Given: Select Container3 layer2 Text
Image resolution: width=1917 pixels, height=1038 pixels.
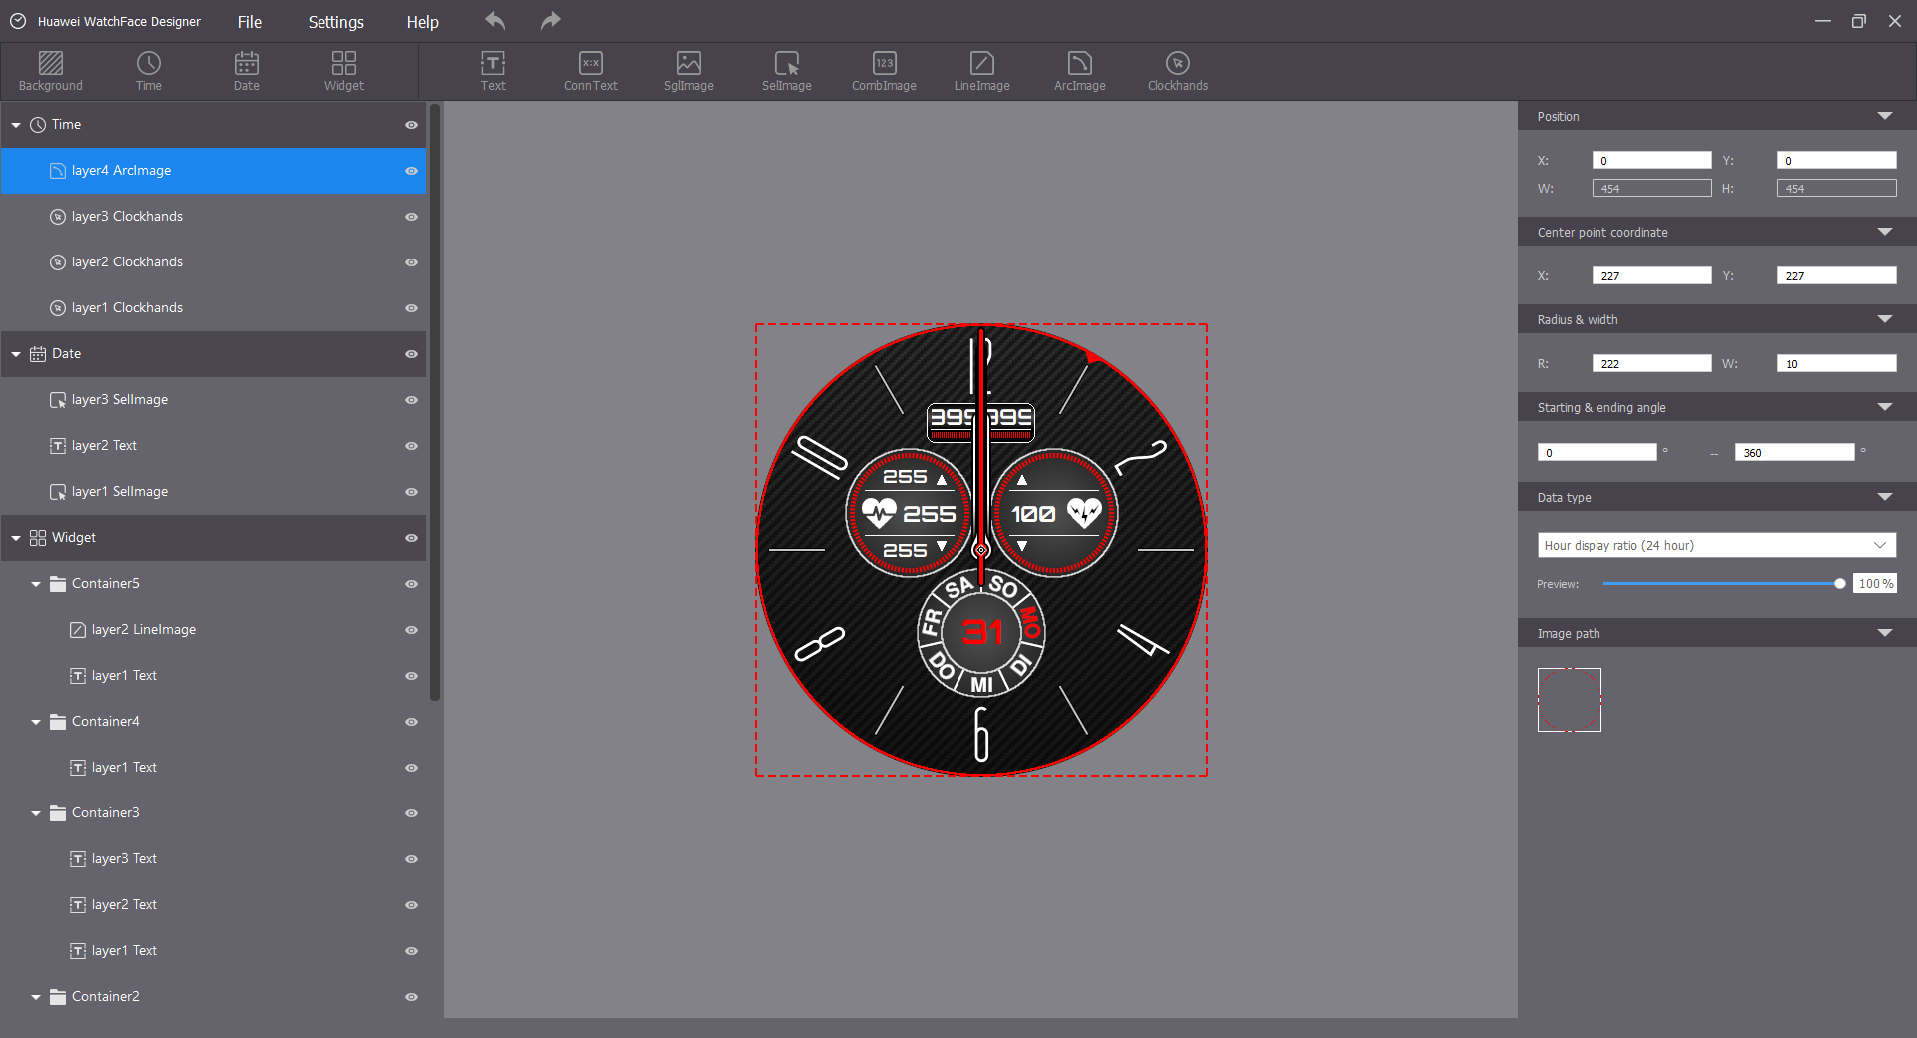Looking at the screenshot, I should [x=214, y=905].
